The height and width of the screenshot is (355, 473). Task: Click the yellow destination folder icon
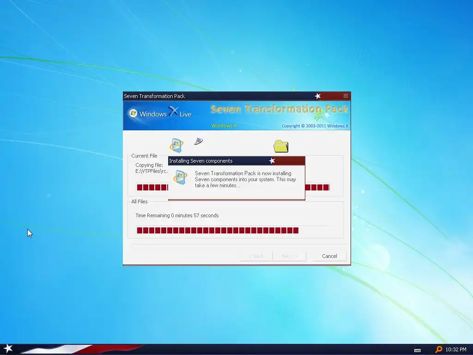(x=281, y=147)
